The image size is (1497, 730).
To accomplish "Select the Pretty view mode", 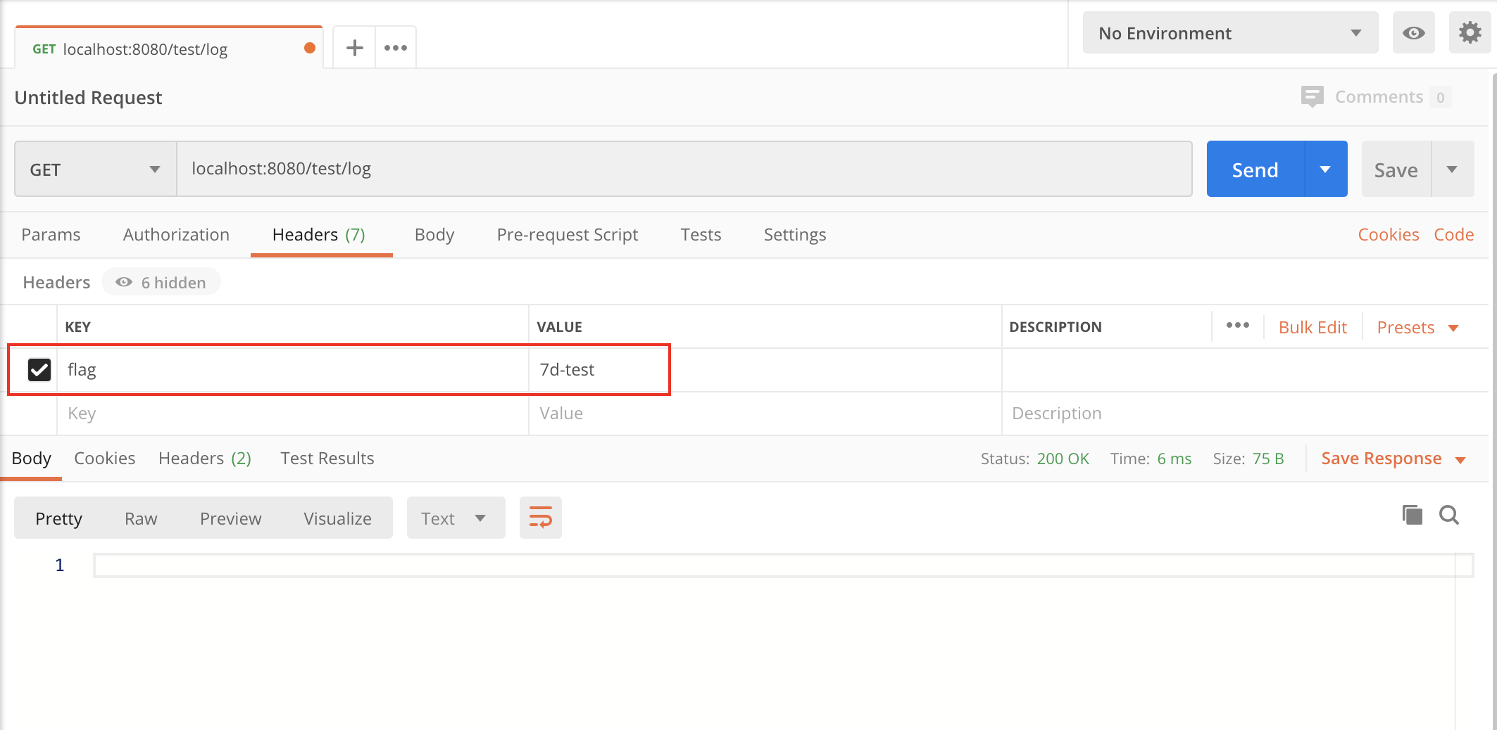I will [x=58, y=518].
